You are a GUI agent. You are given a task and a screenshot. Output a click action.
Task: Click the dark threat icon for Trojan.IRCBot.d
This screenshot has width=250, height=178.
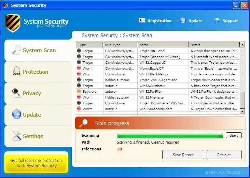point(79,50)
